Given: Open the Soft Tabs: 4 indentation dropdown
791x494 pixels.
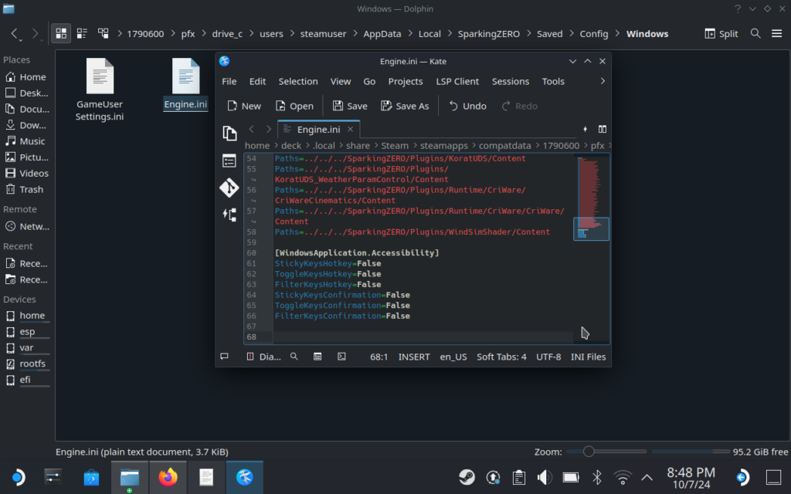Looking at the screenshot, I should [501, 357].
